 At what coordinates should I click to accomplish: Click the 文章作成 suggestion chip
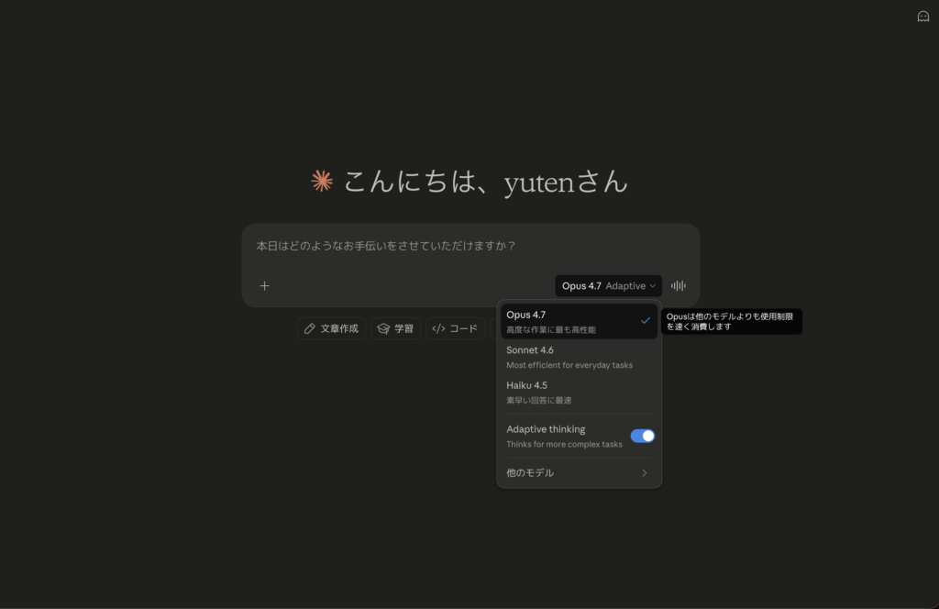coord(330,327)
